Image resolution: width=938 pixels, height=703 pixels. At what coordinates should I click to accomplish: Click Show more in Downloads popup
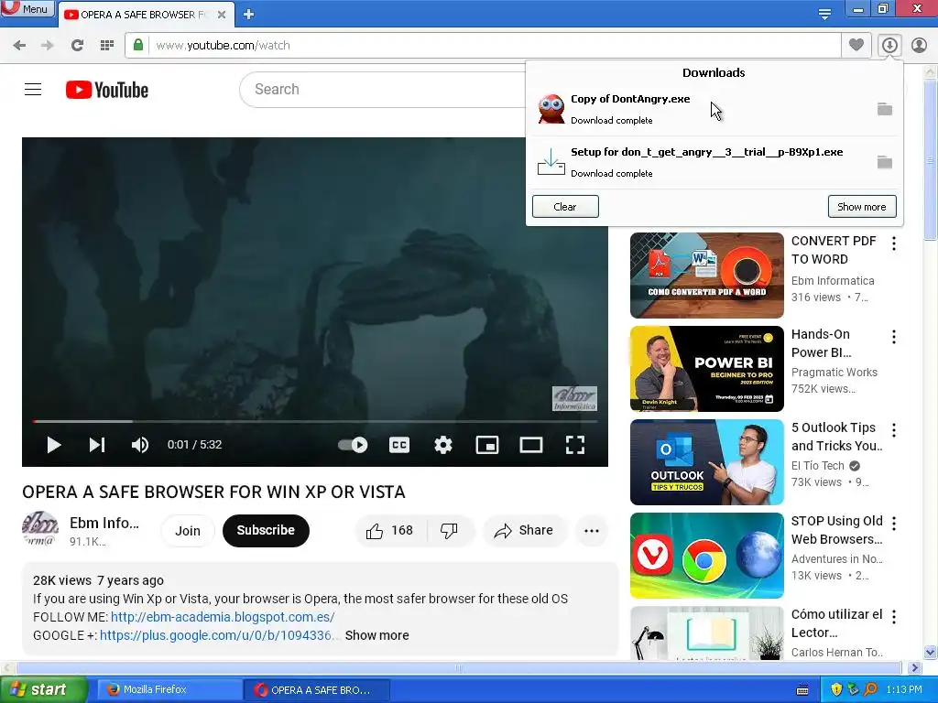862,206
